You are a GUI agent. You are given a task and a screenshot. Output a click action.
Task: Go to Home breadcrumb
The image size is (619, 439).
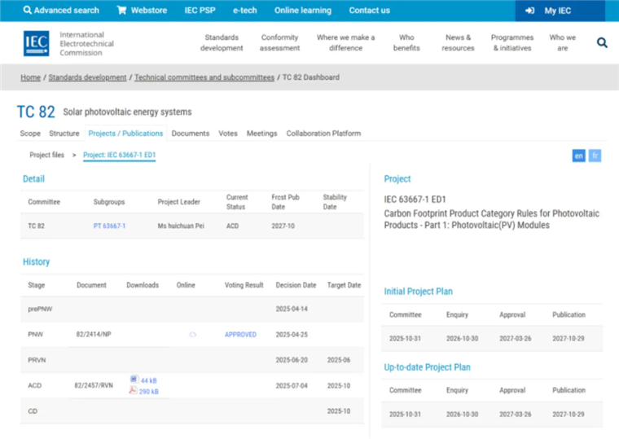(x=30, y=77)
